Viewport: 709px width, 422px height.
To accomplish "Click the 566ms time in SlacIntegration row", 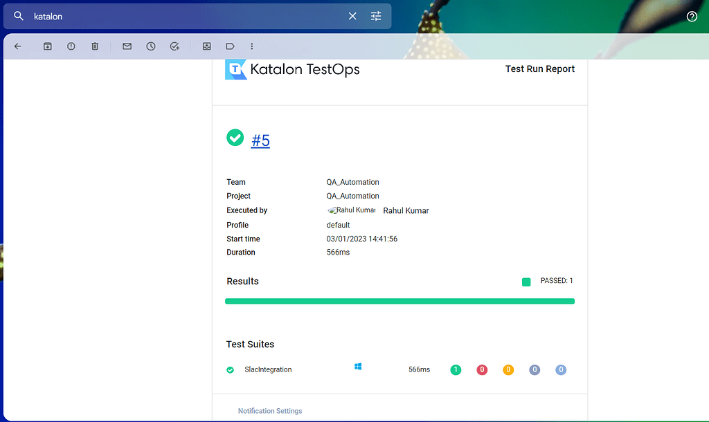I will 419,369.
